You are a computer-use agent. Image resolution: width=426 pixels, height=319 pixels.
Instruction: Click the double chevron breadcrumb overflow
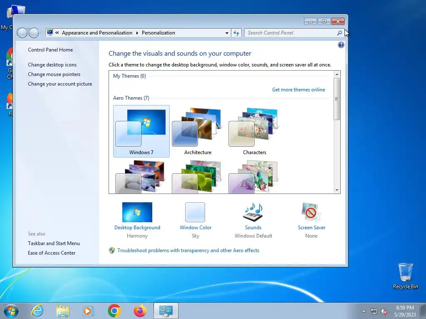point(57,33)
